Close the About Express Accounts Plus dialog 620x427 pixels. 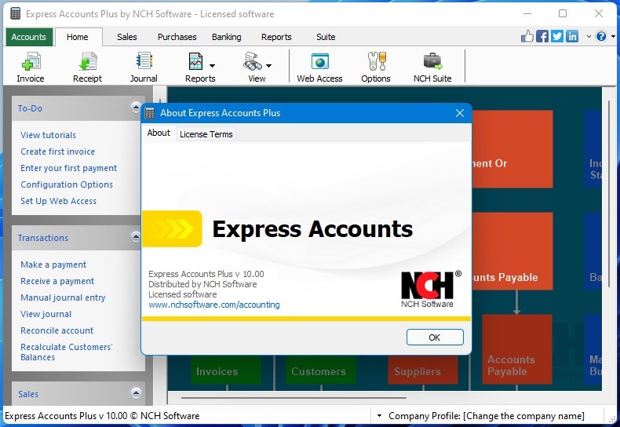pos(459,114)
